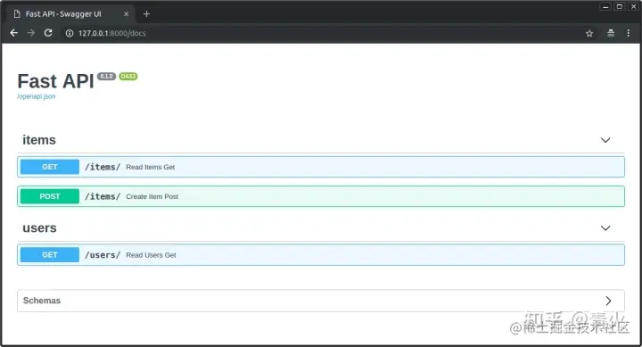Open the incognito profile icon

pos(611,33)
